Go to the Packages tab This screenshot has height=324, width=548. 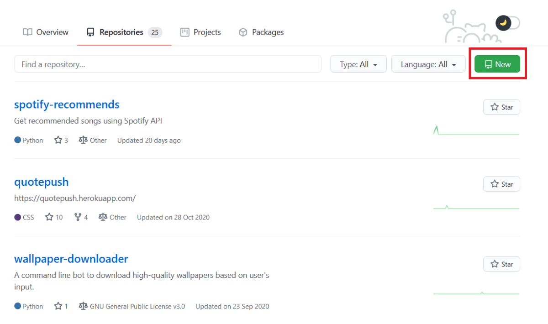(x=261, y=32)
